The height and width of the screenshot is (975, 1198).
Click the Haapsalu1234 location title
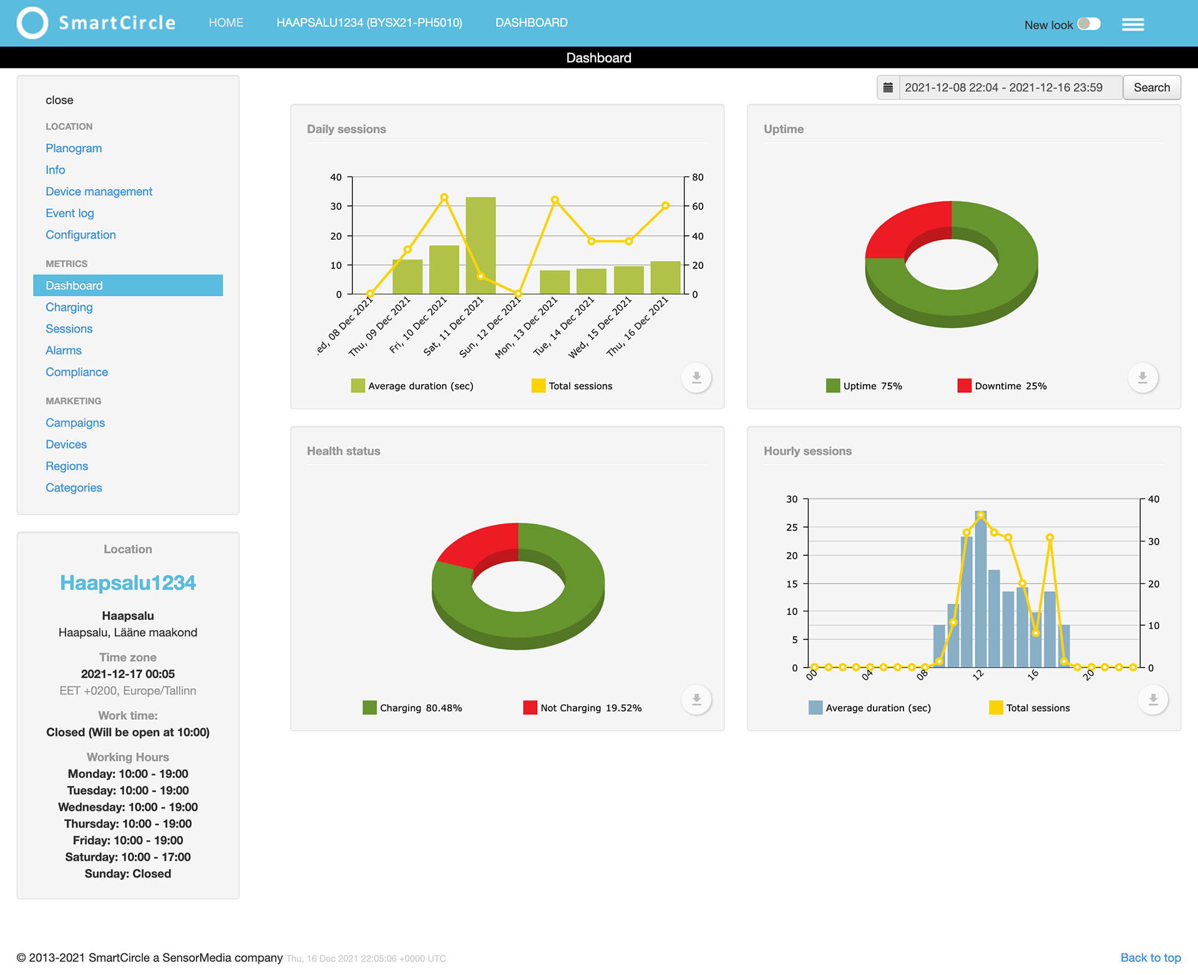[x=128, y=583]
